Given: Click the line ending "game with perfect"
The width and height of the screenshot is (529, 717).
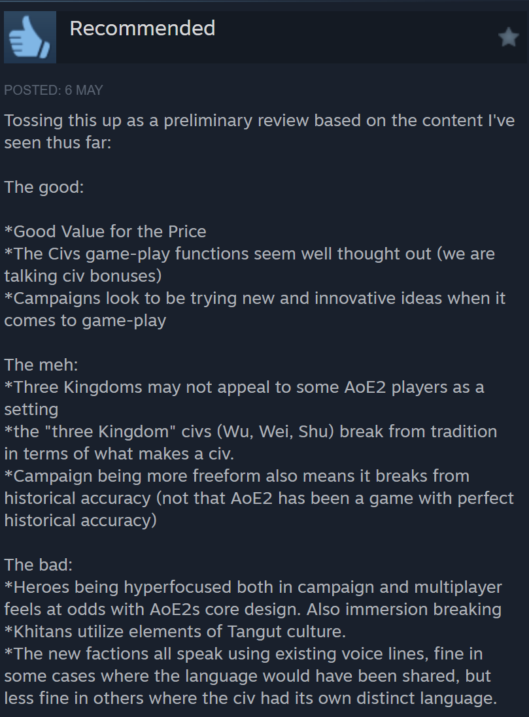Looking at the screenshot, I should (259, 498).
